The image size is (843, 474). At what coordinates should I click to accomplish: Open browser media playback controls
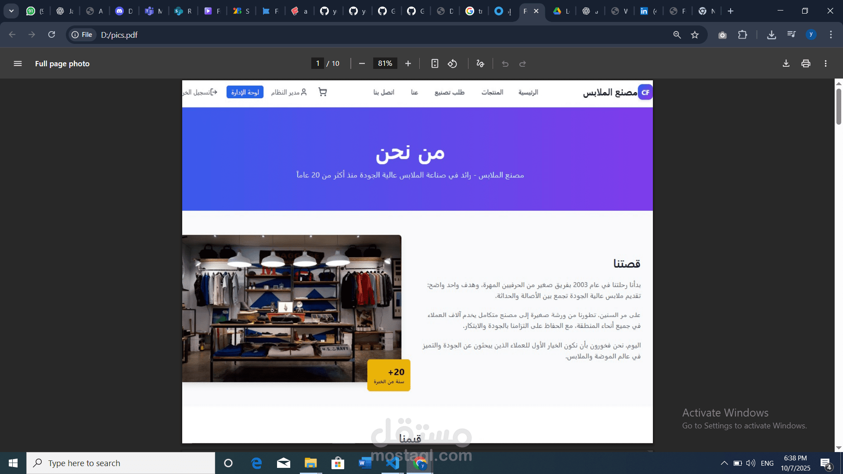[x=791, y=35]
